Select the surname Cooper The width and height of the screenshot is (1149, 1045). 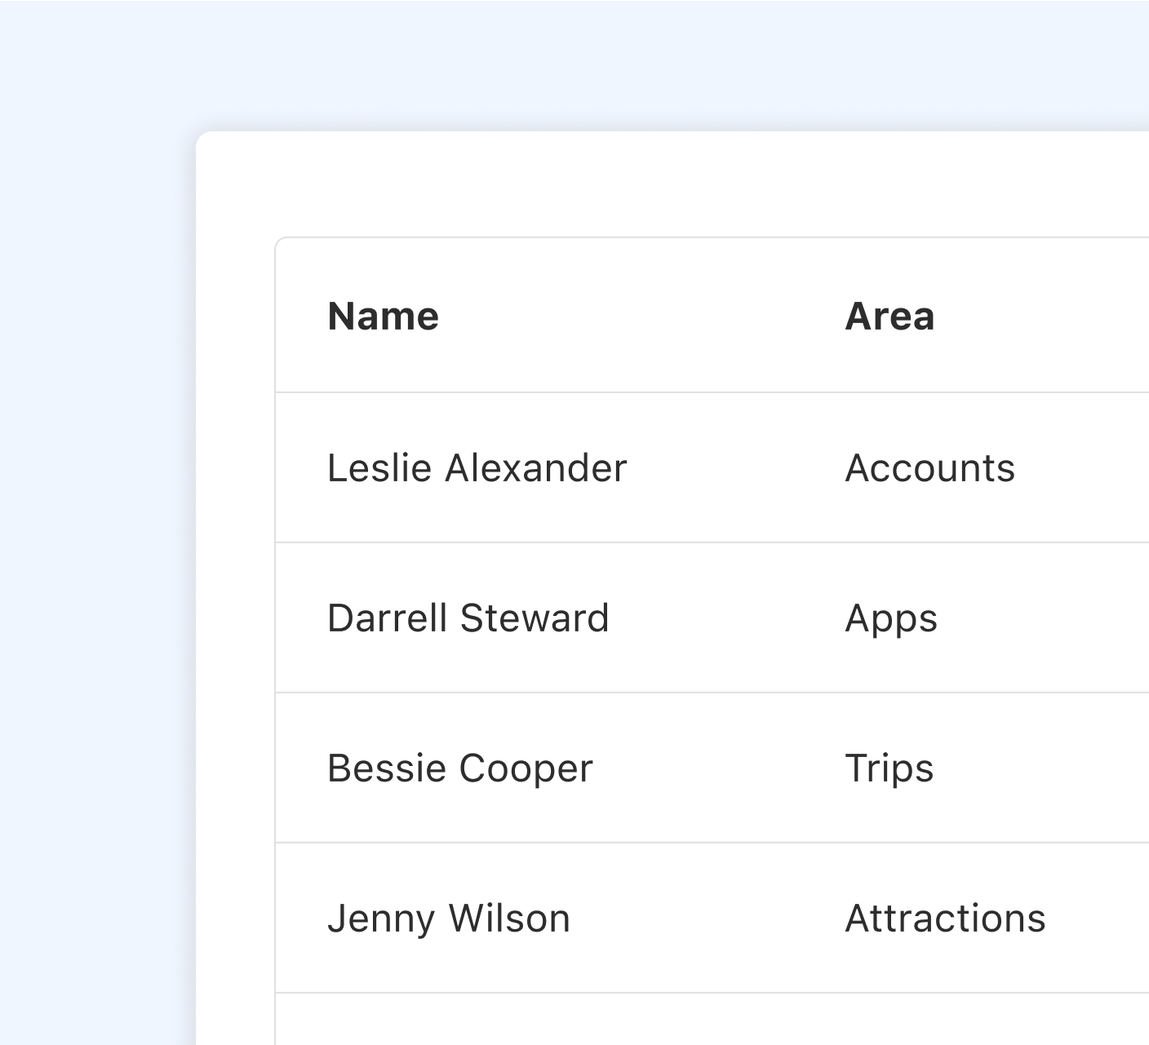click(x=526, y=769)
